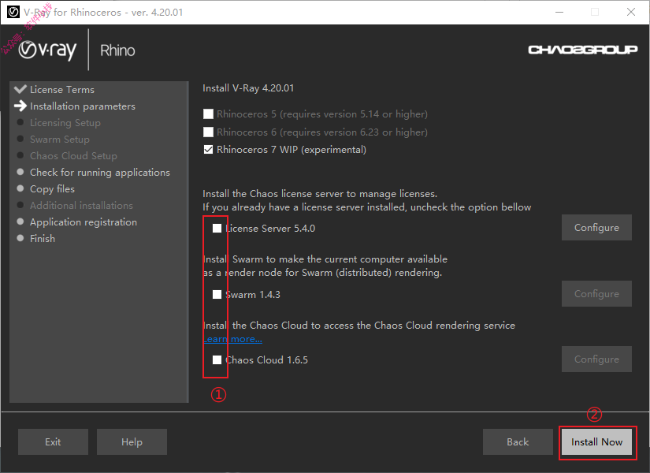Go Back to the previous step
This screenshot has height=473, width=650.
coord(518,442)
